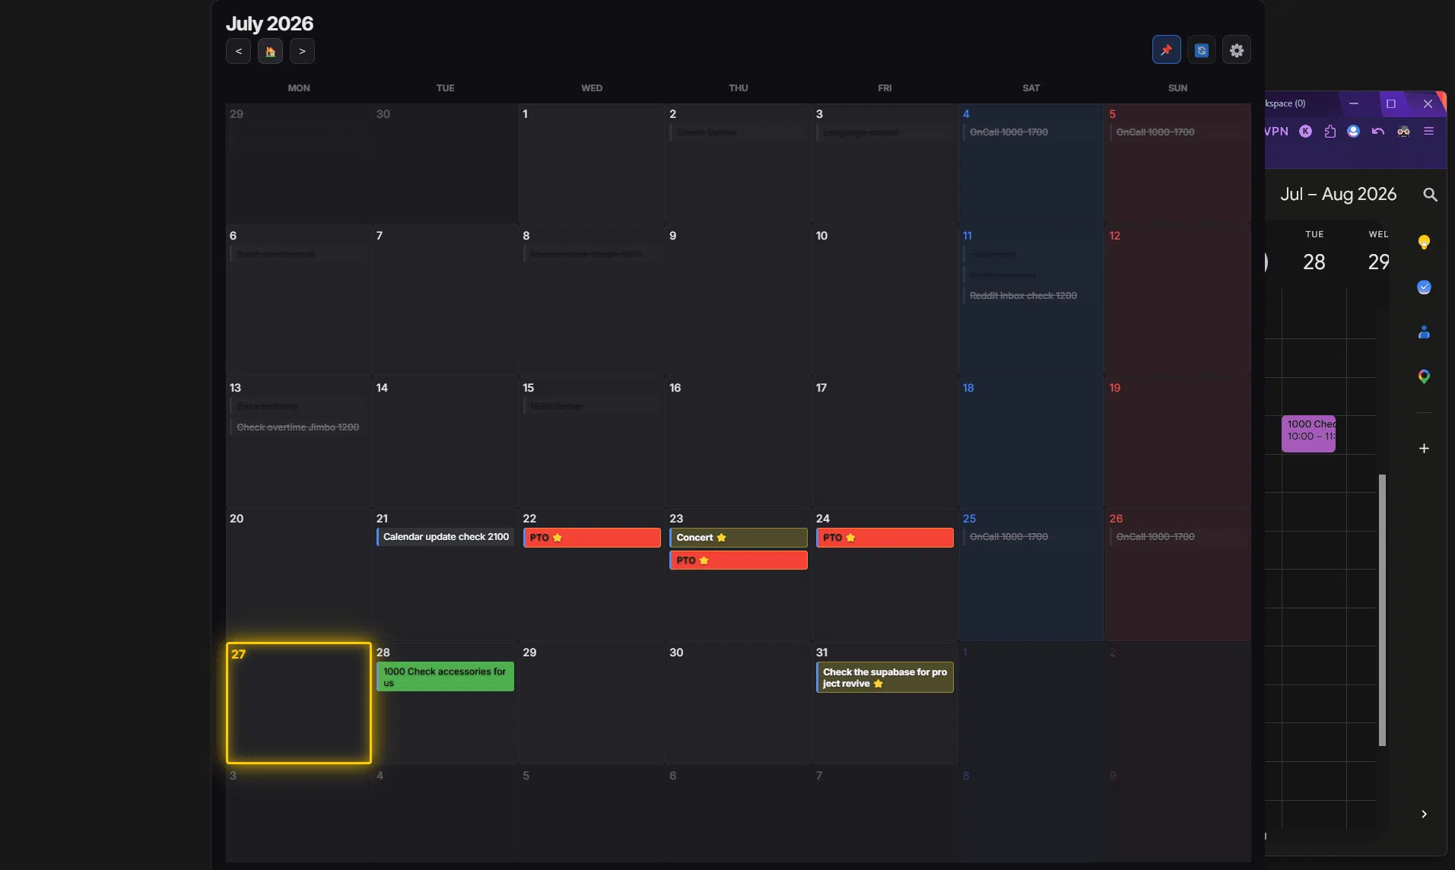
Task: Open Google Maps side panel icon
Action: [x=1424, y=376]
